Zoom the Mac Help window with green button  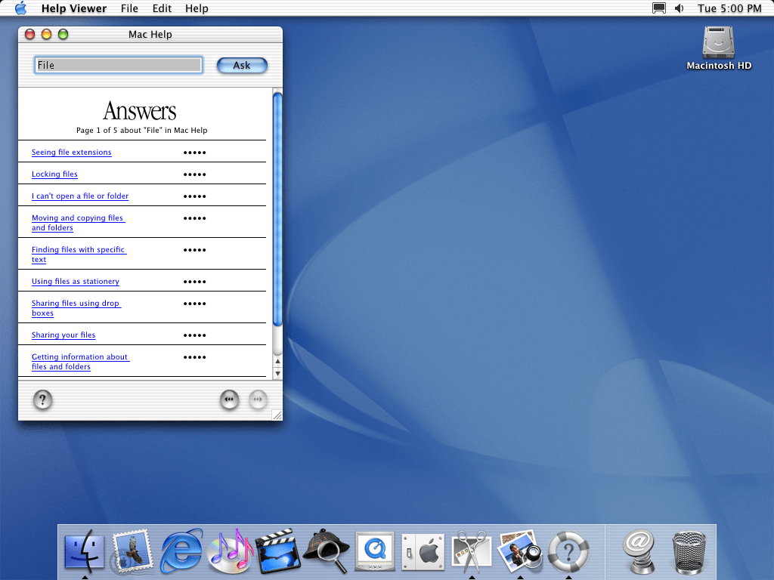tap(63, 34)
